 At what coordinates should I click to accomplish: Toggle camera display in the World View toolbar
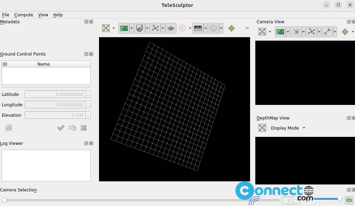click(140, 28)
